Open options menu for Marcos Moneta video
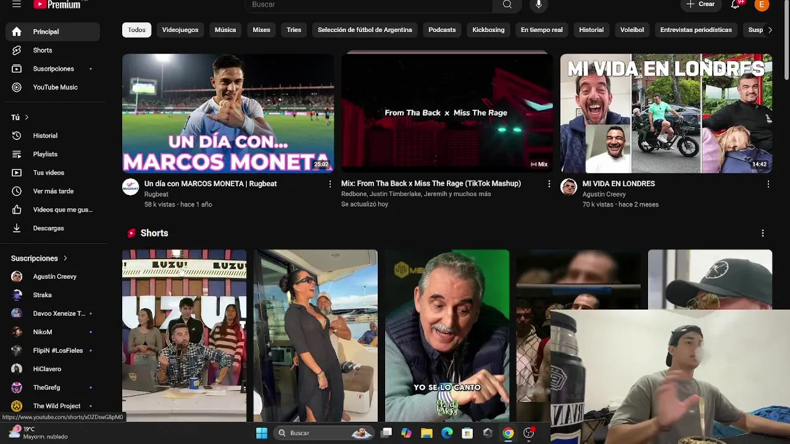Image resolution: width=790 pixels, height=444 pixels. (x=330, y=184)
